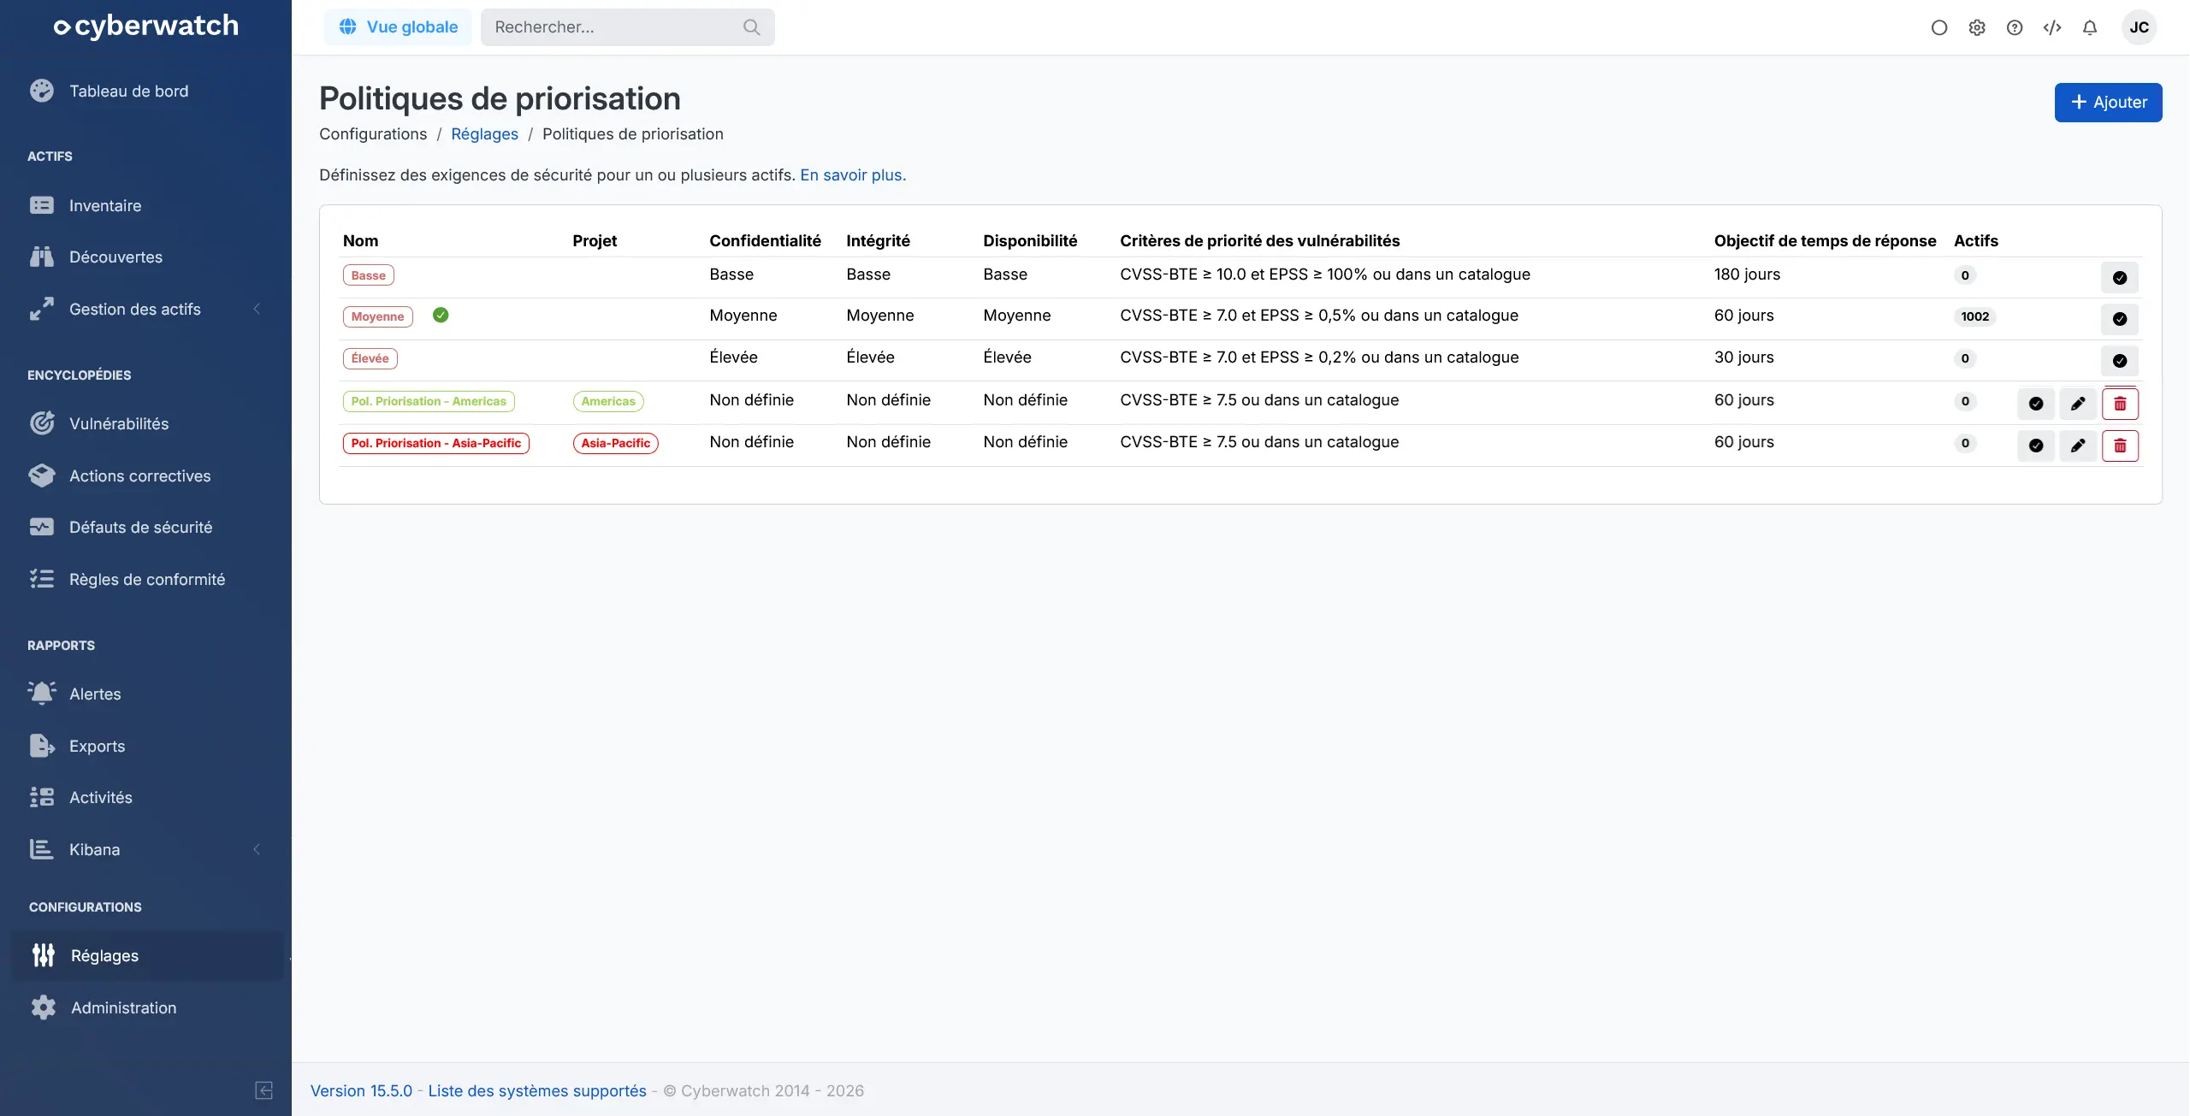The width and height of the screenshot is (2190, 1116).
Task: Click the help question mark icon
Action: 2015,27
